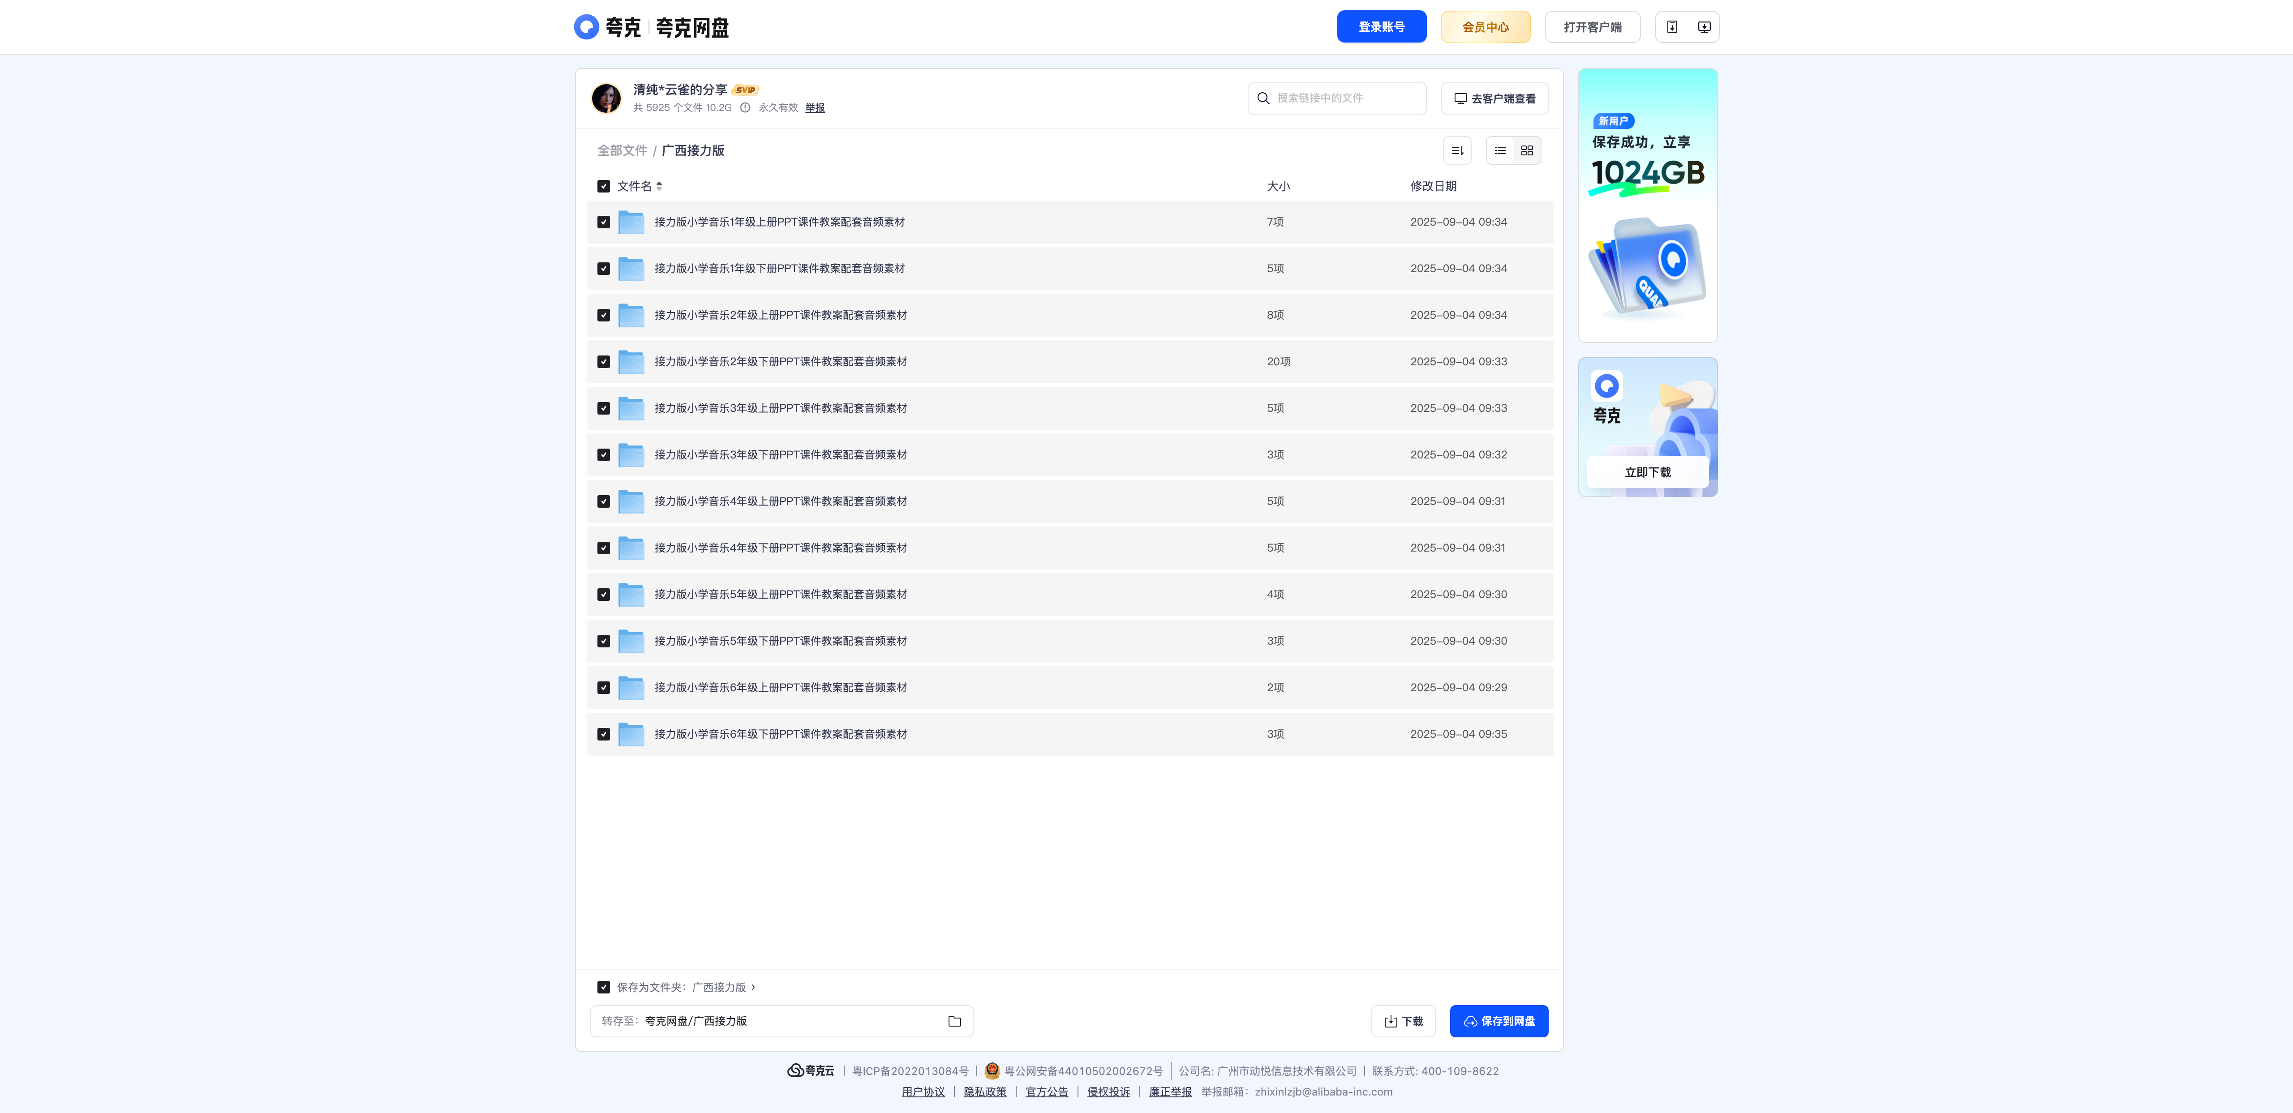Click the search magnifier icon
This screenshot has width=2293, height=1113.
tap(1263, 98)
